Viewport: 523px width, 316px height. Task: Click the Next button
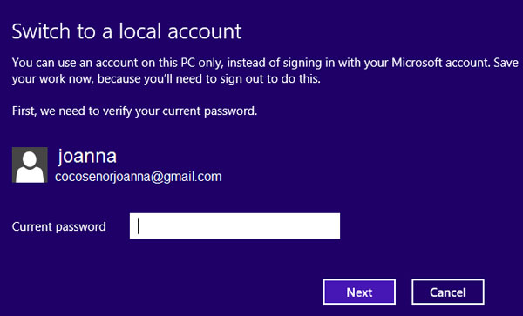359,292
